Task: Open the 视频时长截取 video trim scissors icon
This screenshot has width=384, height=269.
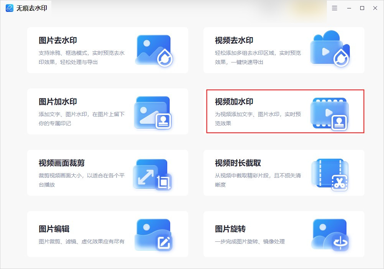Action: coord(330,173)
